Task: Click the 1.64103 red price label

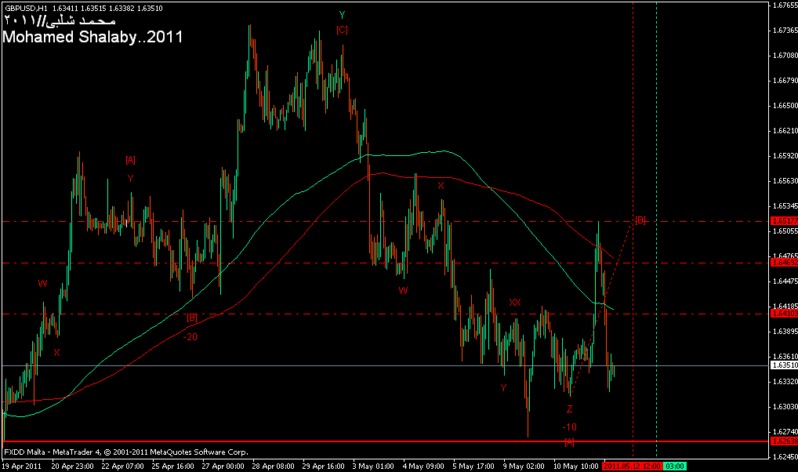Action: (x=784, y=314)
